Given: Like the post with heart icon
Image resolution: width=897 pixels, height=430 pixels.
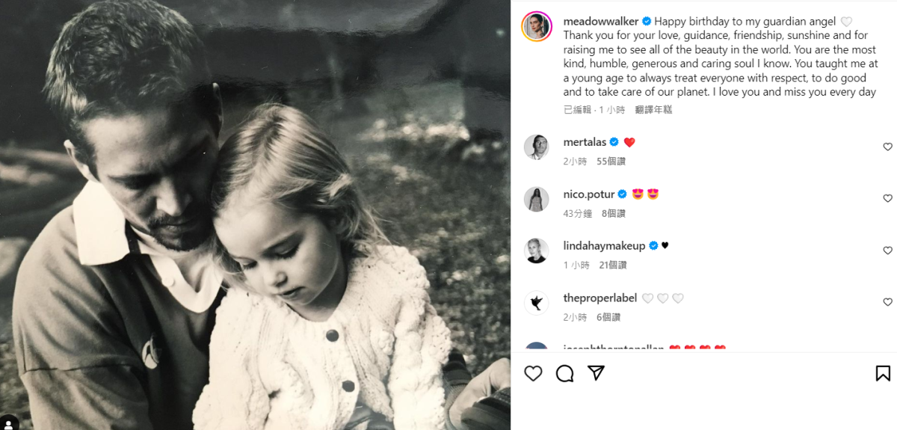Looking at the screenshot, I should click(x=533, y=373).
